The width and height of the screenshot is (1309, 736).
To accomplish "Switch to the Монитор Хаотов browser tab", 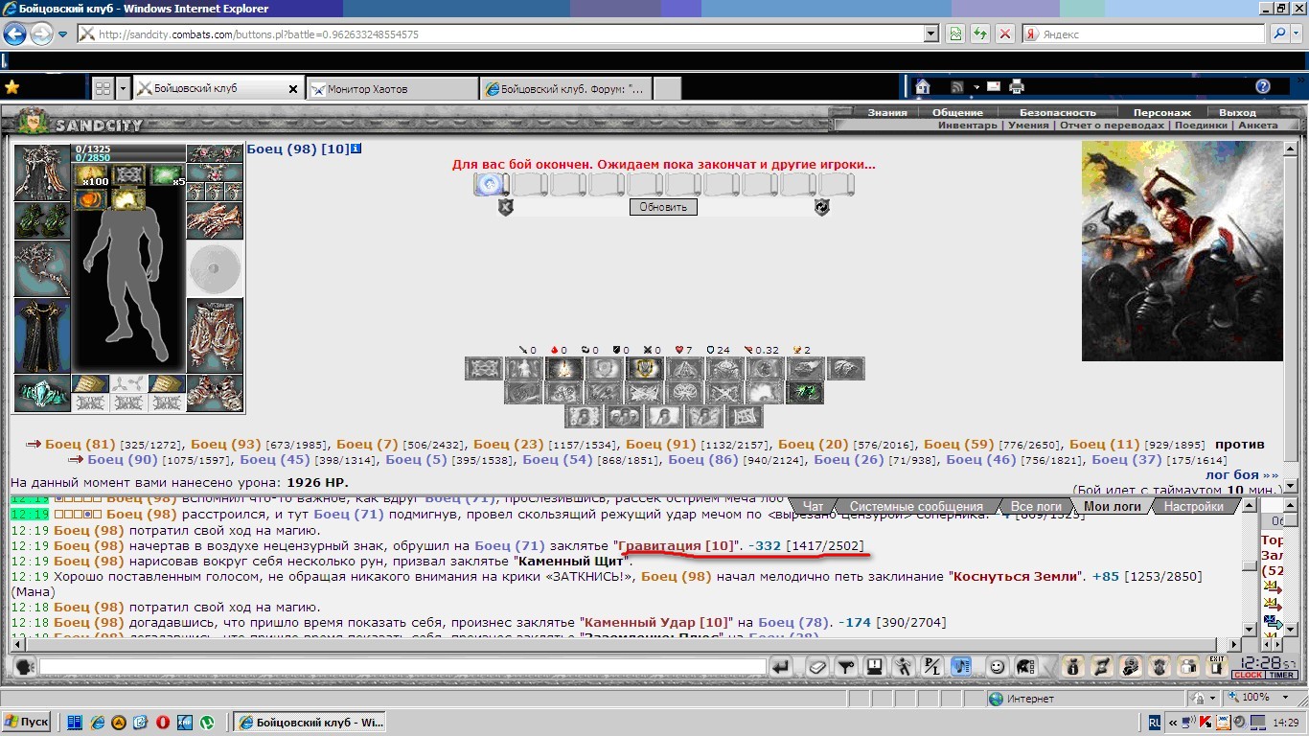I will pyautogui.click(x=391, y=88).
